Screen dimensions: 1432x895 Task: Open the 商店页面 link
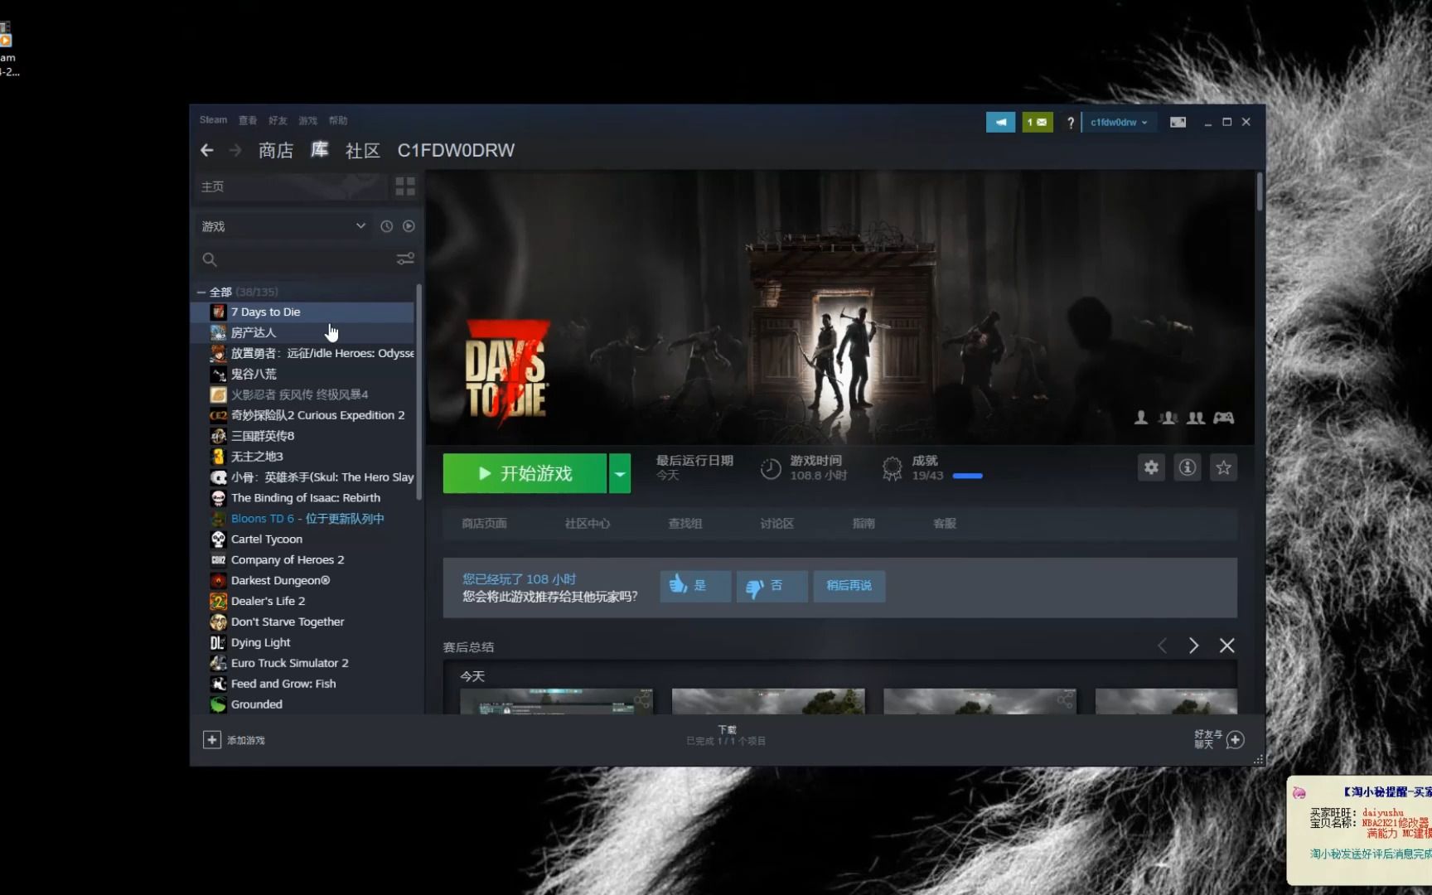(484, 524)
